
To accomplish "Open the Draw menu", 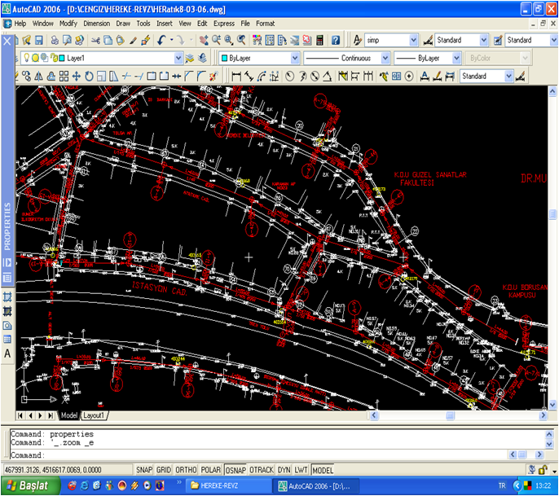I will point(123,24).
